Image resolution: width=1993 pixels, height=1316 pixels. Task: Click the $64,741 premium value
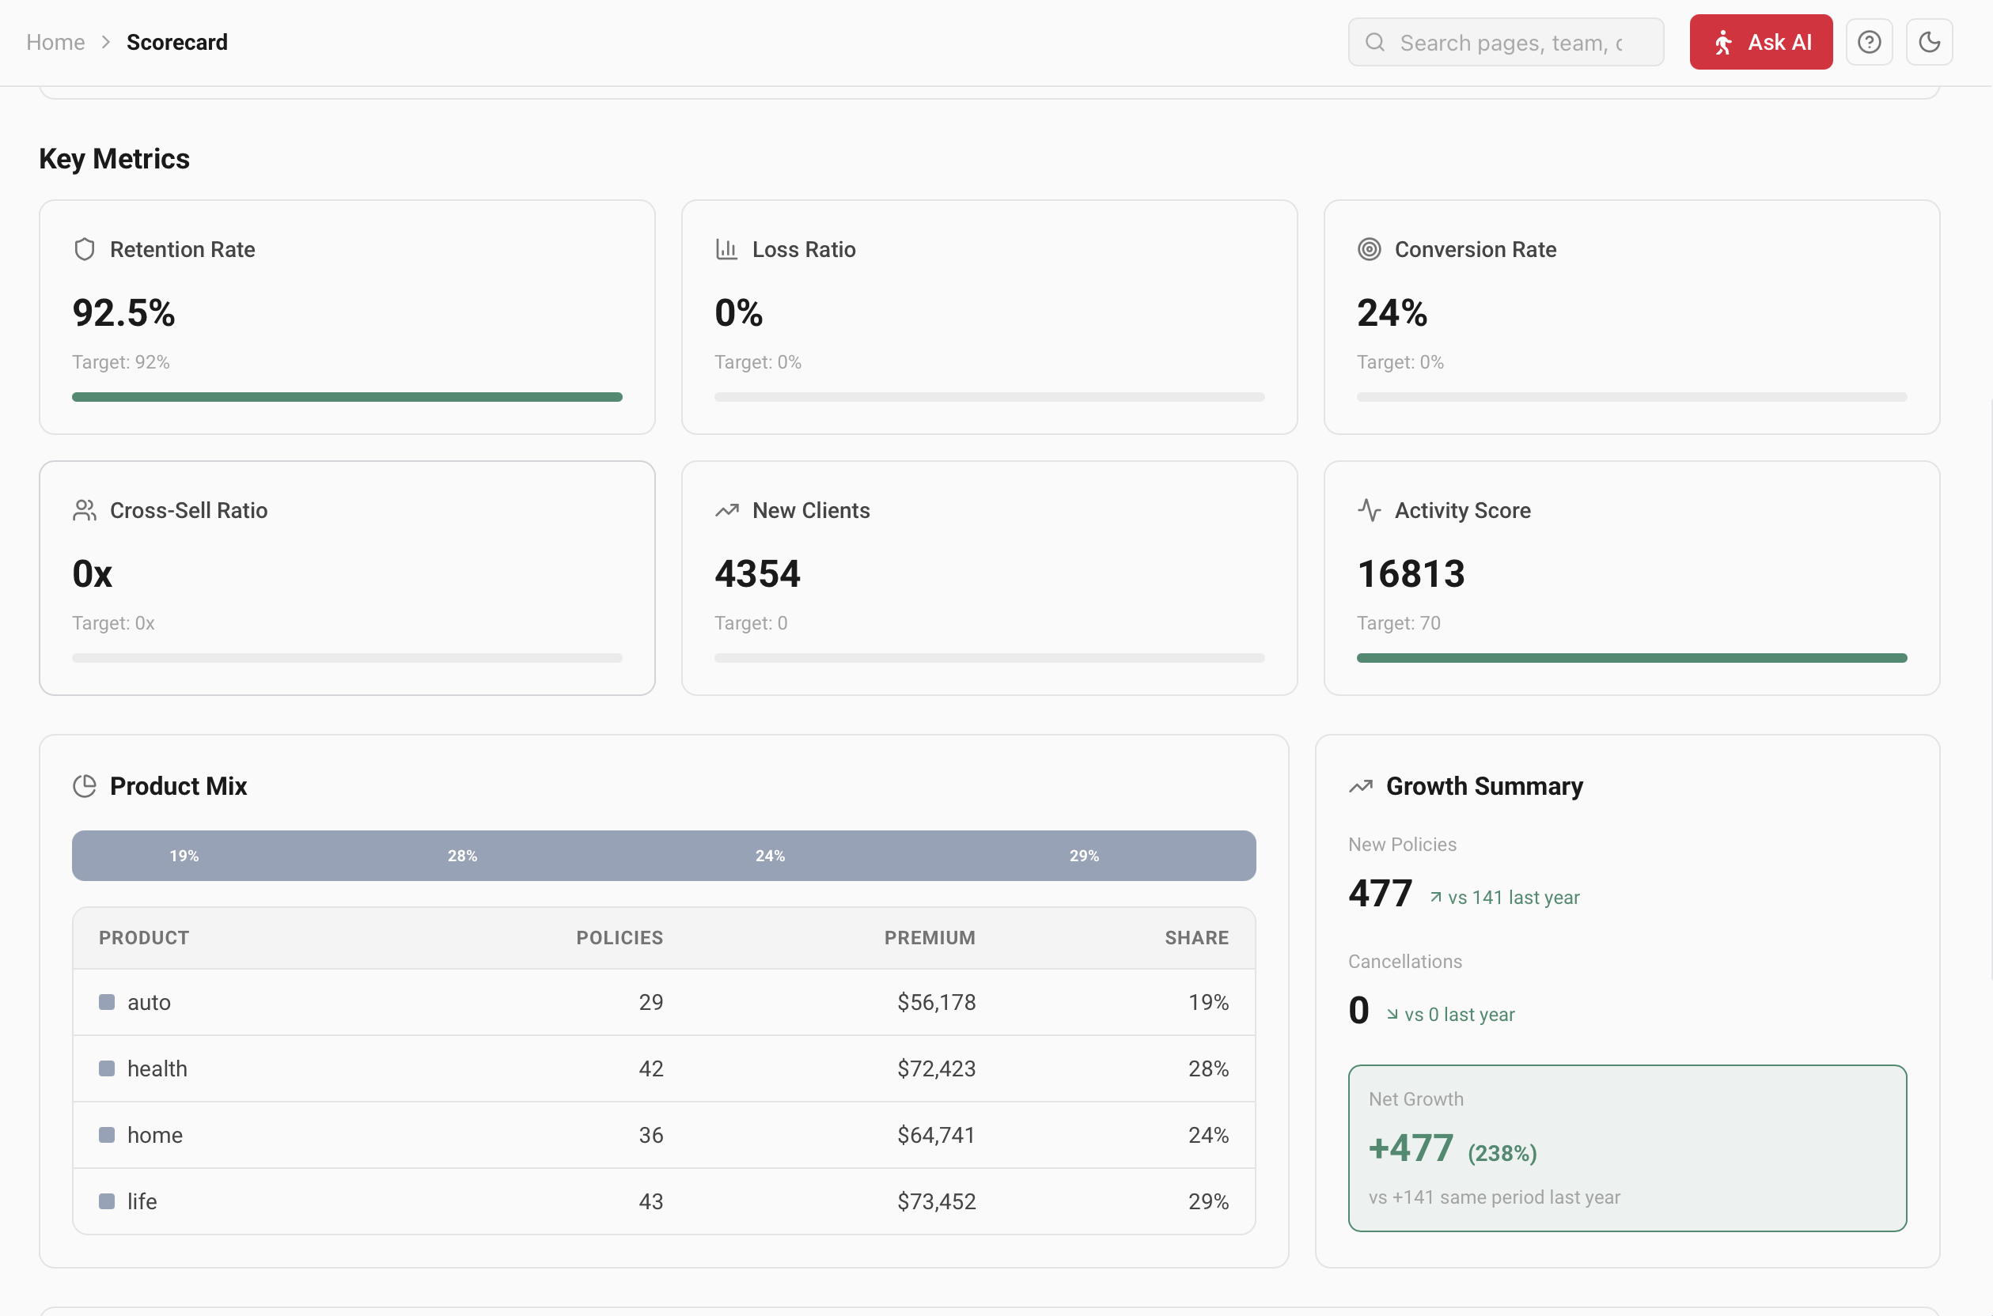936,1135
